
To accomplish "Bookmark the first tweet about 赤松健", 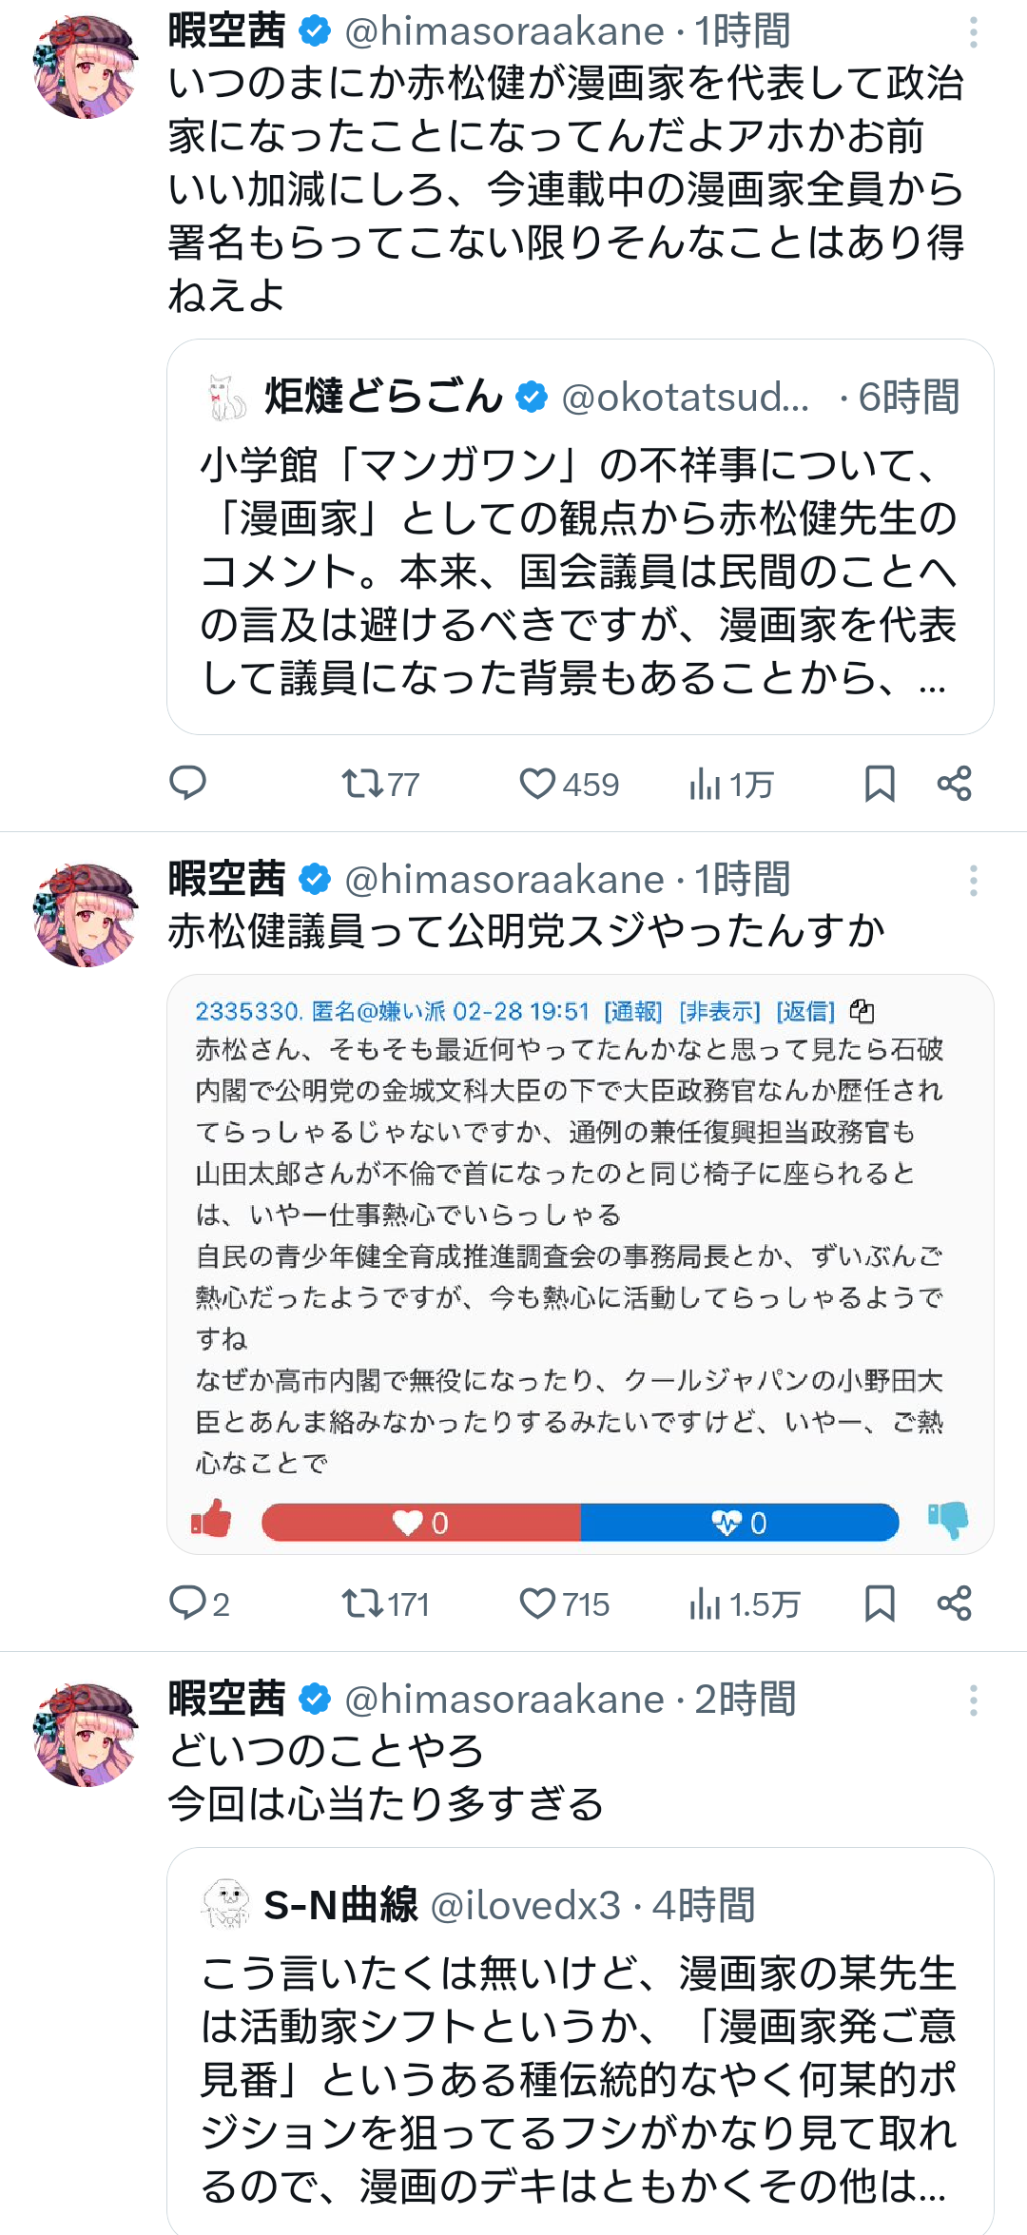I will click(880, 784).
